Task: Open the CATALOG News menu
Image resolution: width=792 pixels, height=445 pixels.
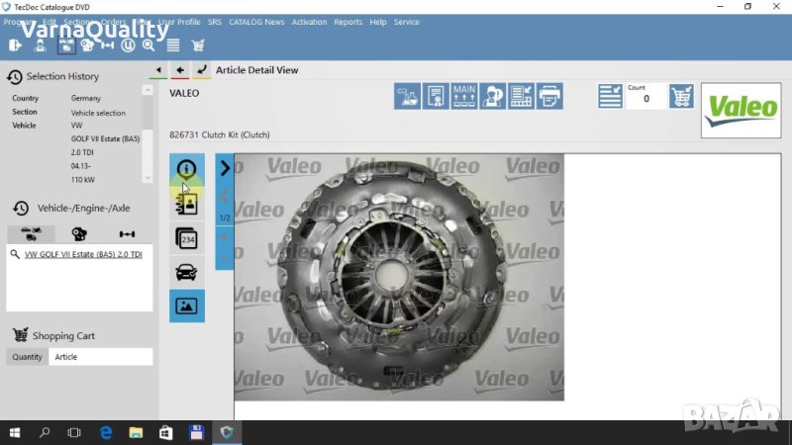Action: coord(256,22)
